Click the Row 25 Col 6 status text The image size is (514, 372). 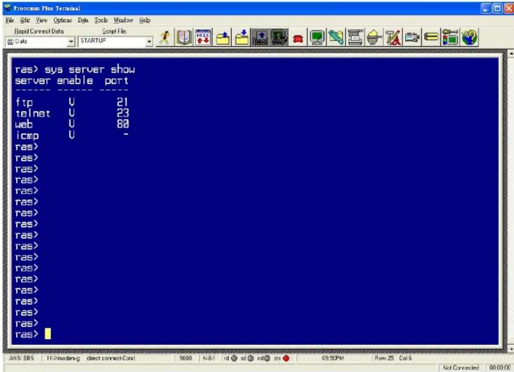pyautogui.click(x=393, y=358)
